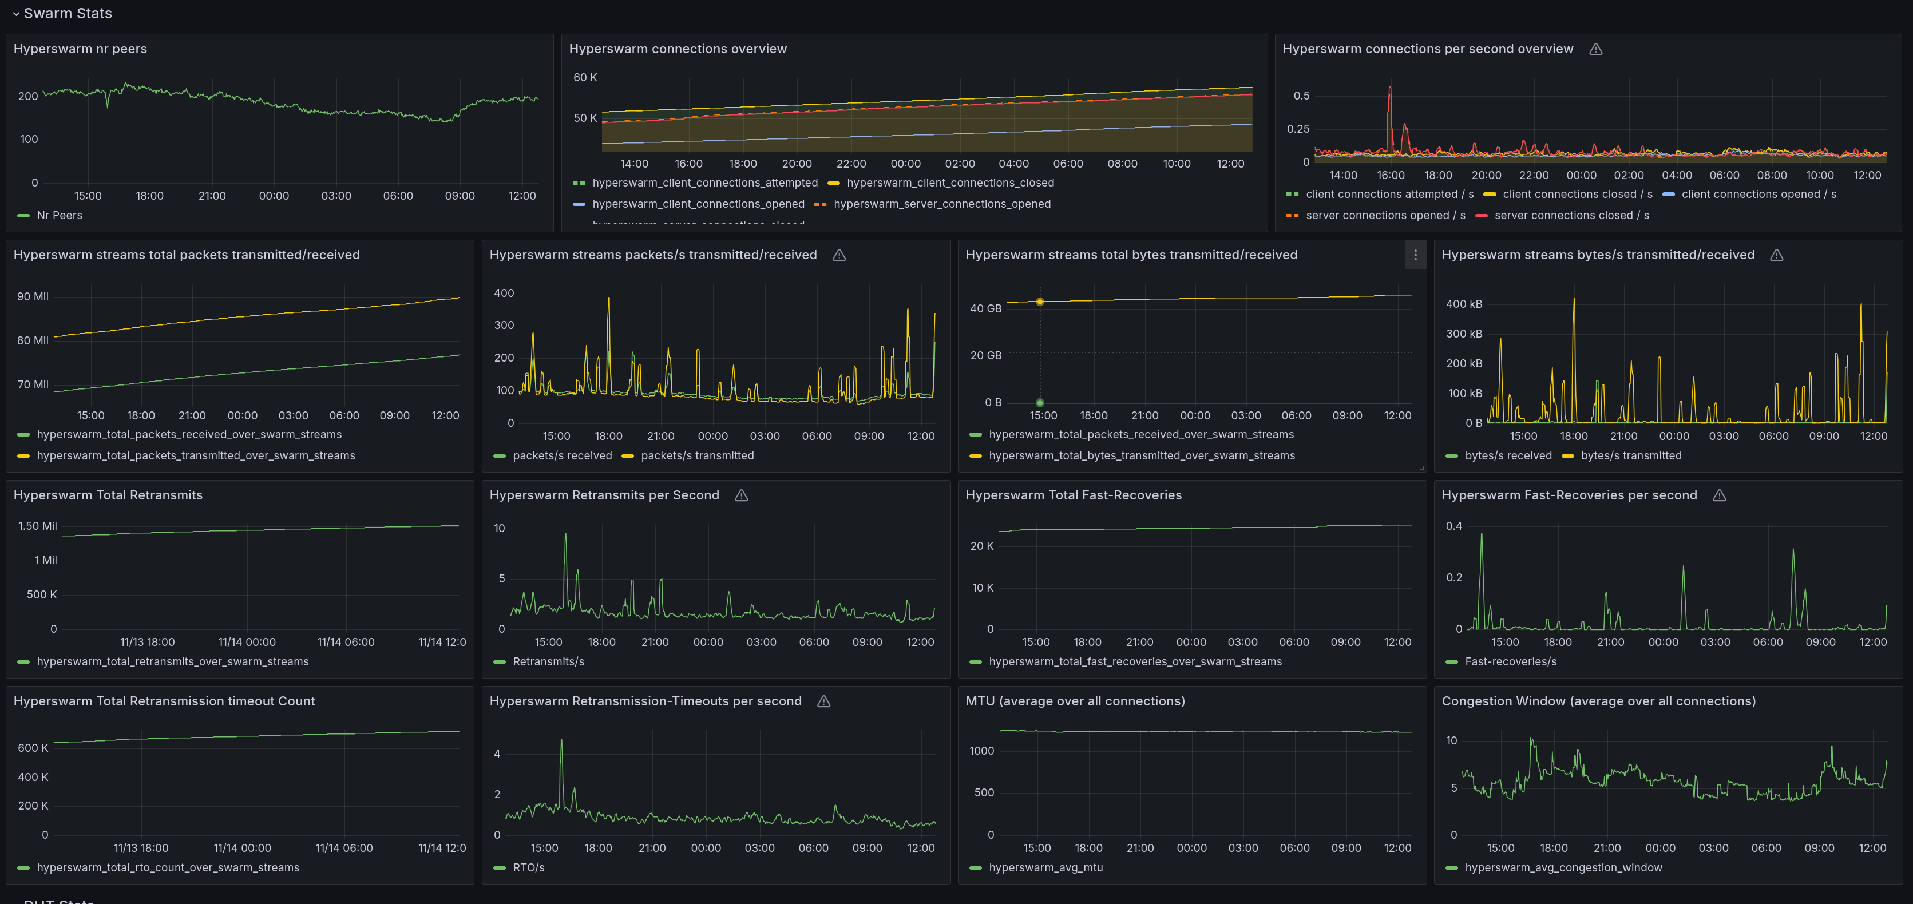
Task: Click warning icon on Retransmits per Second panel
Action: pos(741,495)
